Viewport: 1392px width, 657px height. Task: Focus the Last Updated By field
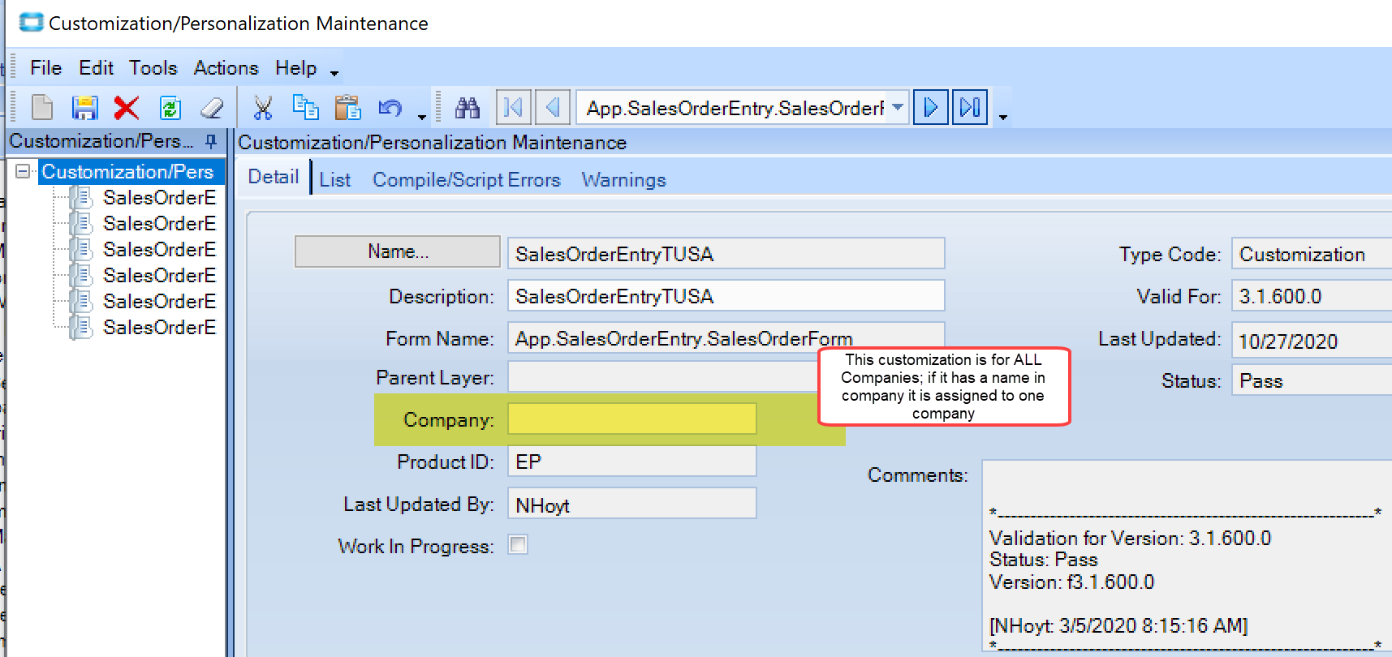point(632,503)
